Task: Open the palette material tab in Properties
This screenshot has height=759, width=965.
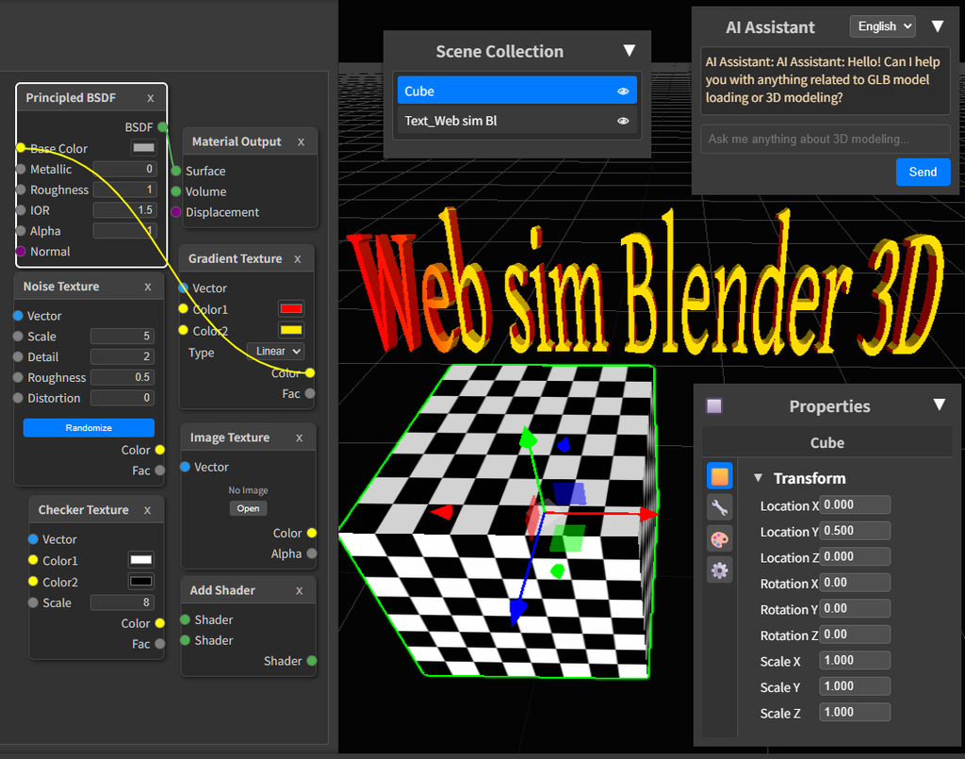Action: [719, 538]
